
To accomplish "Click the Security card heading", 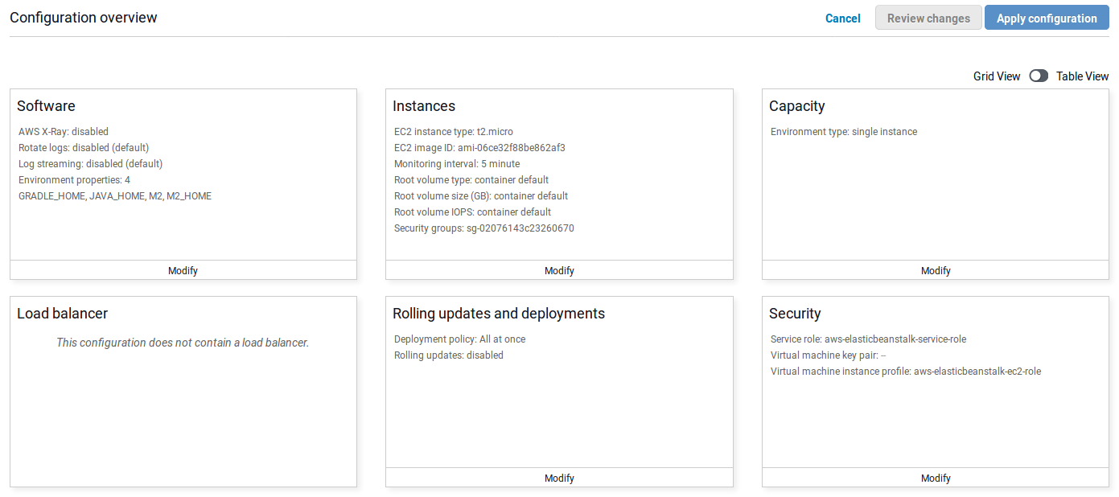I will click(x=795, y=314).
